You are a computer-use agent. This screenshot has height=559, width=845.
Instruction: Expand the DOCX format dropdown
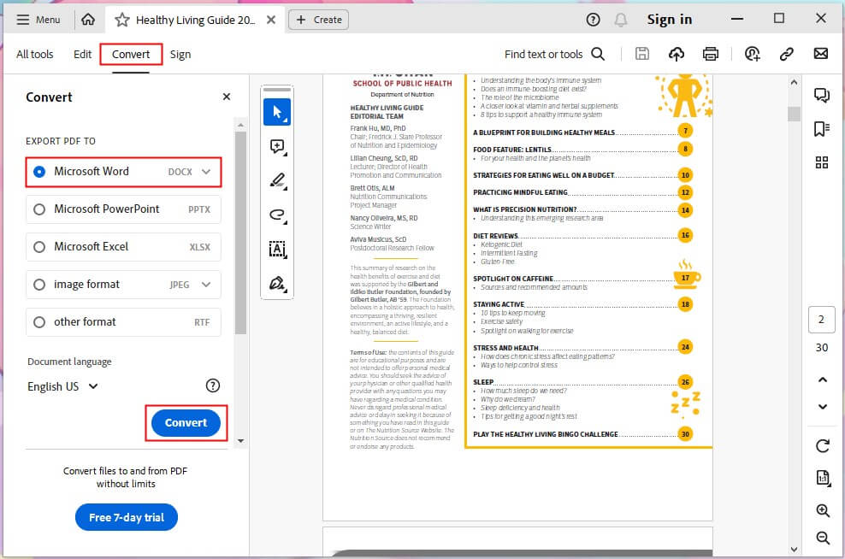pyautogui.click(x=206, y=172)
